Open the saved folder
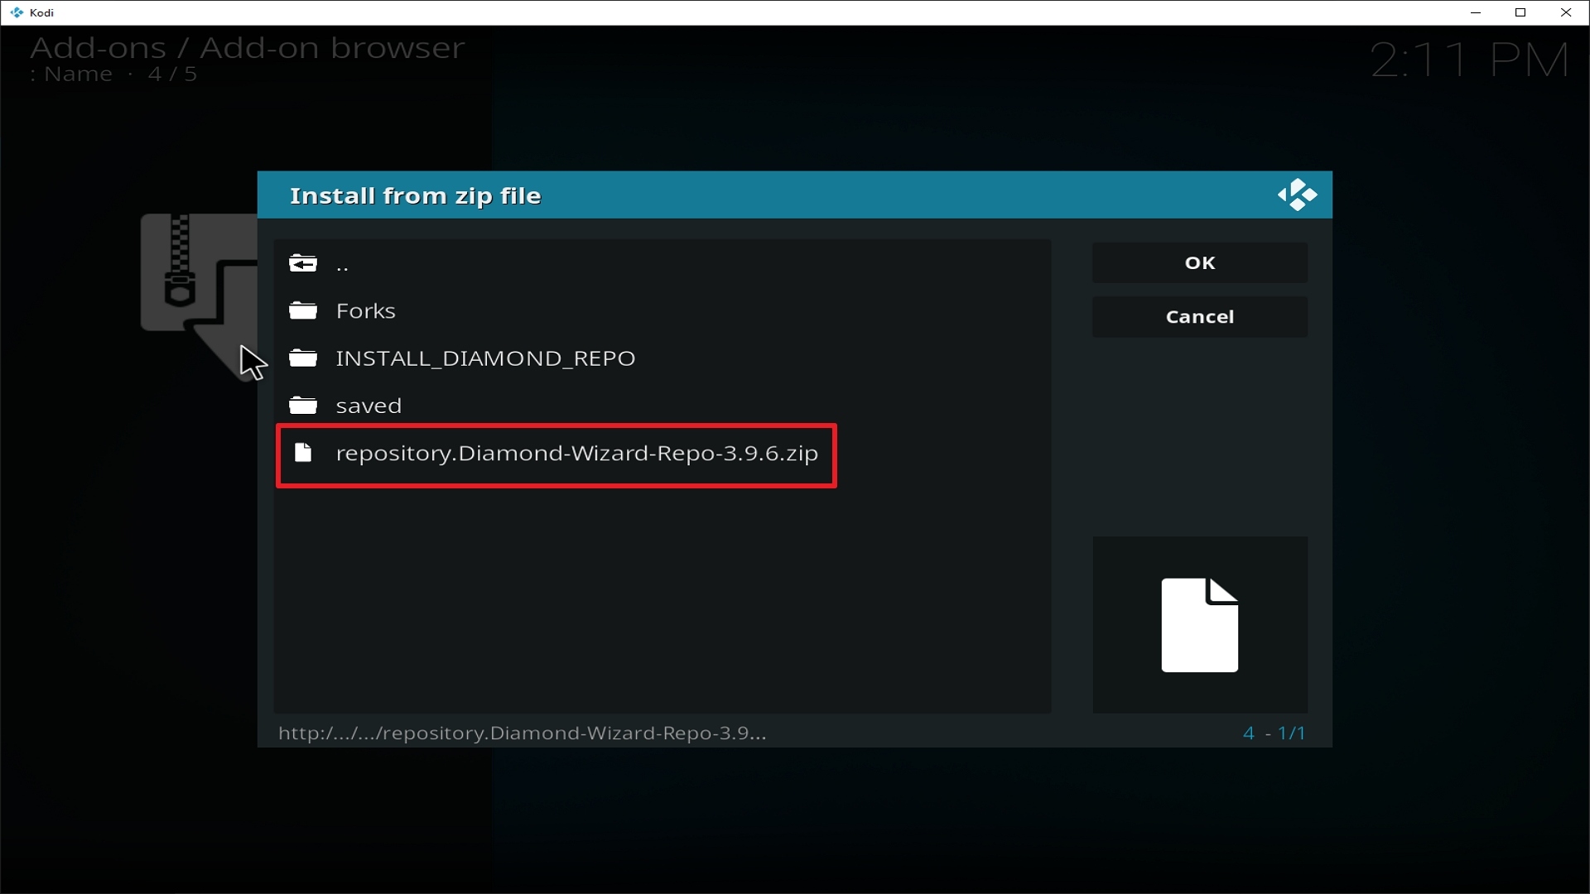 (662, 406)
